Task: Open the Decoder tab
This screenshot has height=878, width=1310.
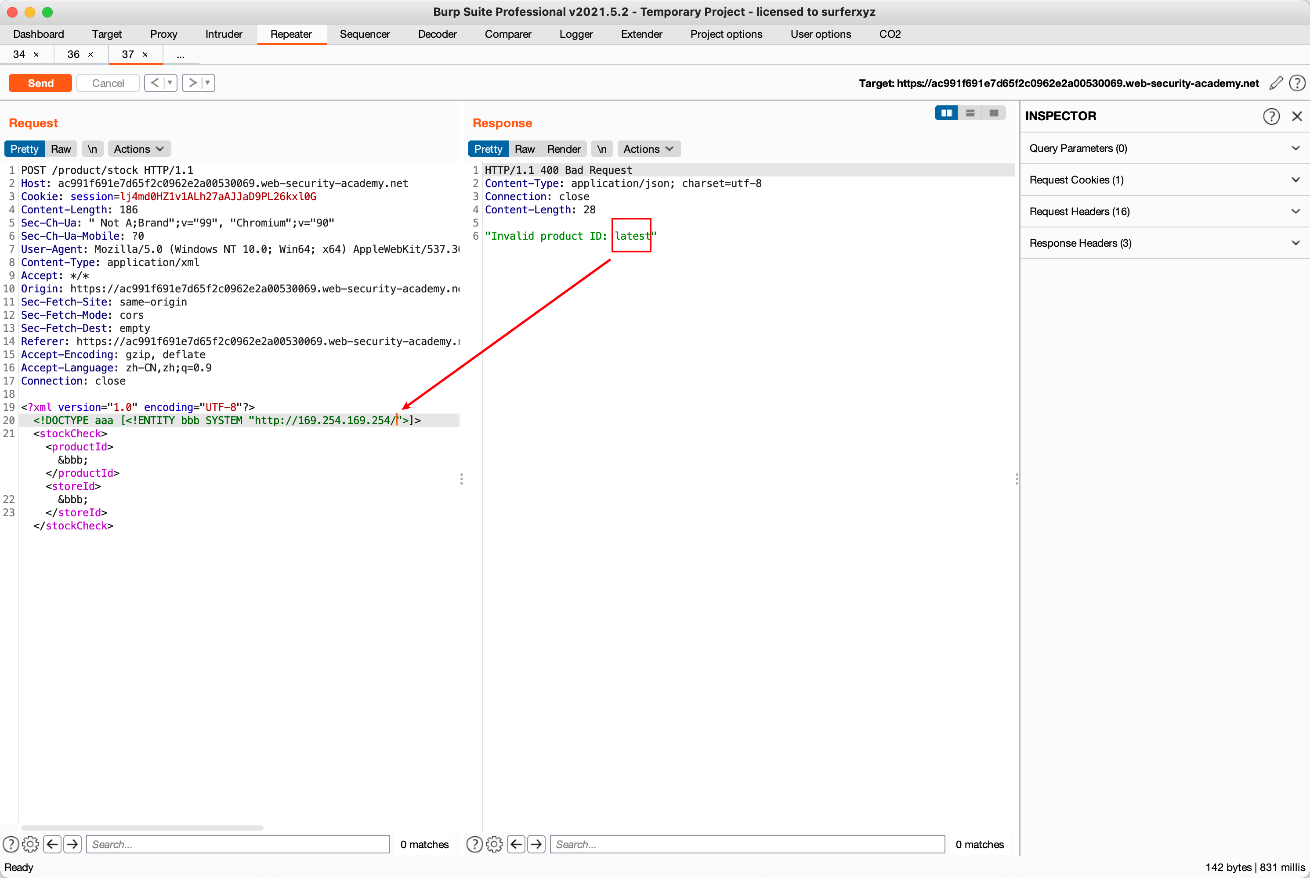Action: pos(437,34)
